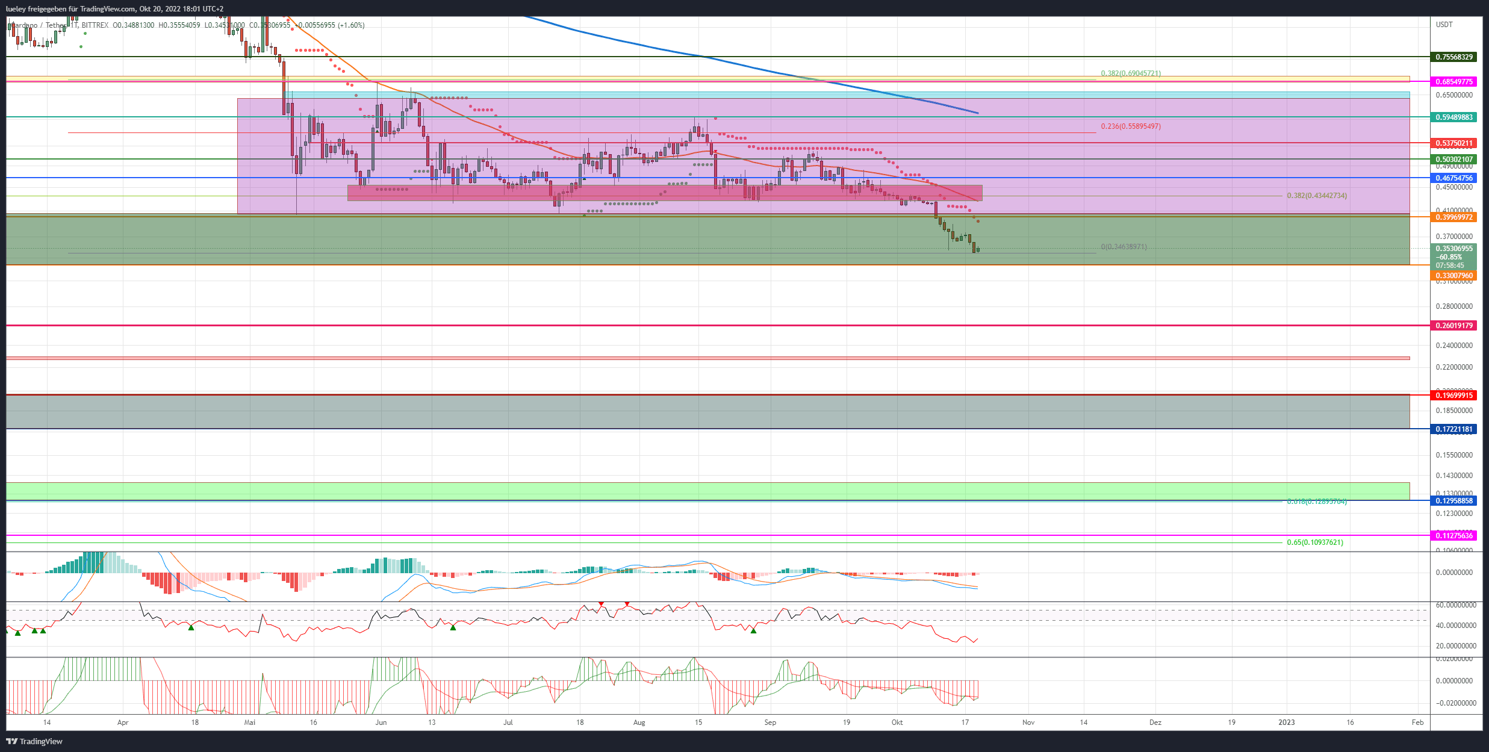Click the 0.15500000 axis value
The width and height of the screenshot is (1489, 752).
click(1454, 455)
